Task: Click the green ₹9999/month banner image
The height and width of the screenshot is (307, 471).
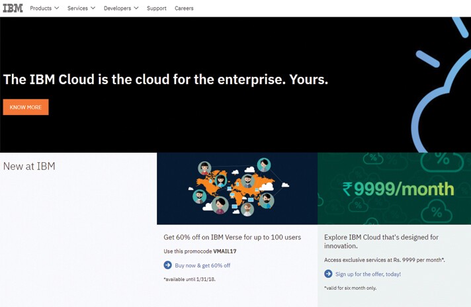Action: click(394, 189)
